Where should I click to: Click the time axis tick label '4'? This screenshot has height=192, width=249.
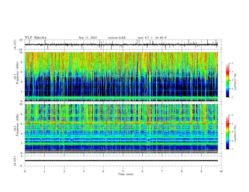click(x=103, y=171)
